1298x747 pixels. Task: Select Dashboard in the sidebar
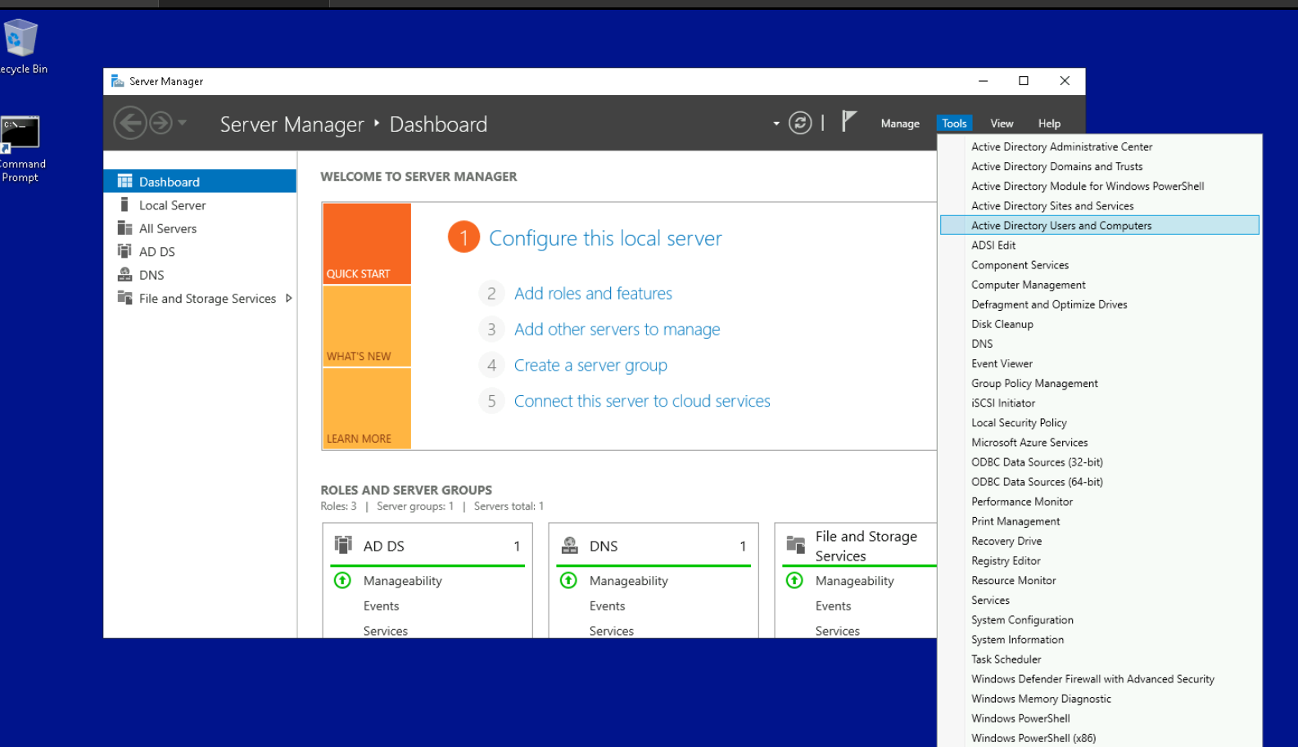pos(200,182)
